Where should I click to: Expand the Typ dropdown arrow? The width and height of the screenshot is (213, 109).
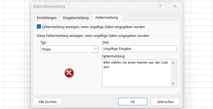click(96, 49)
